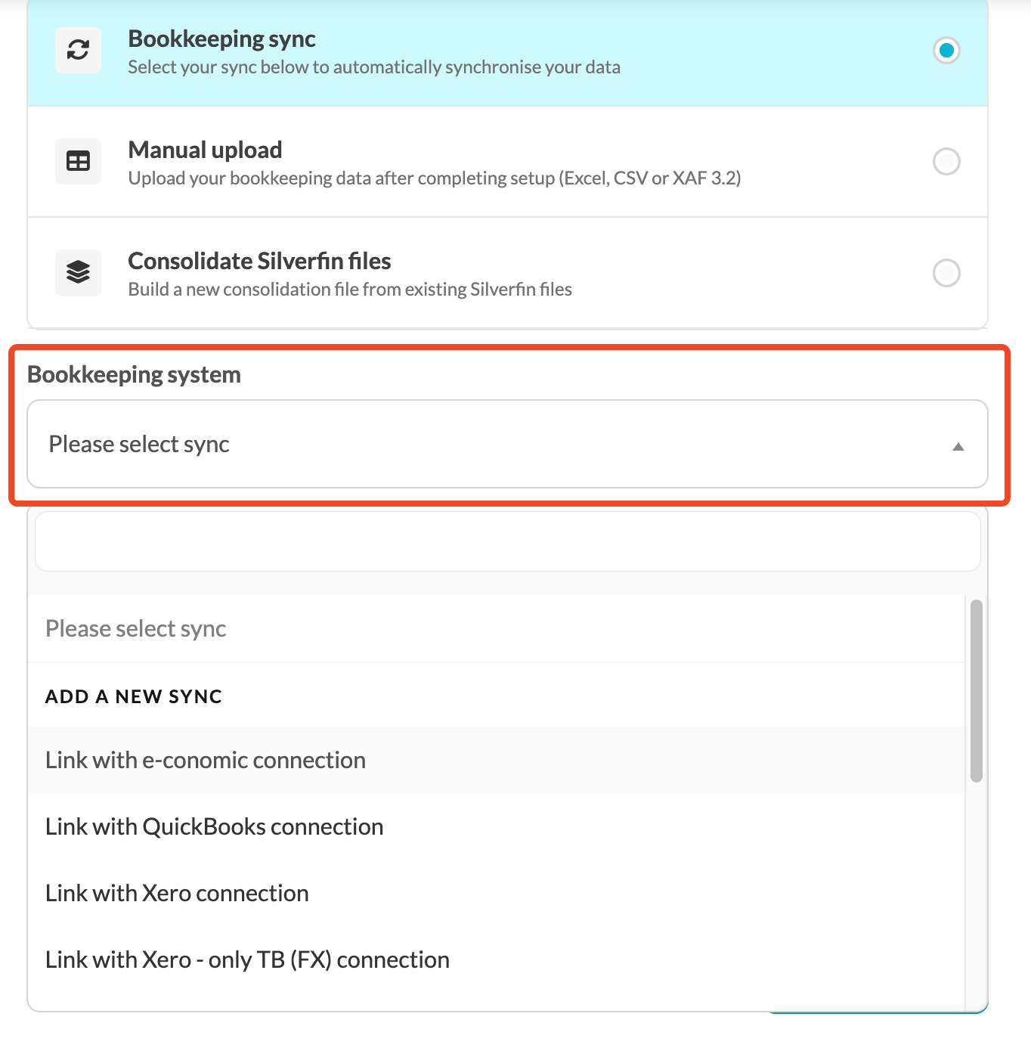The height and width of the screenshot is (1057, 1031).
Task: Click the Manual upload title text
Action: point(205,150)
